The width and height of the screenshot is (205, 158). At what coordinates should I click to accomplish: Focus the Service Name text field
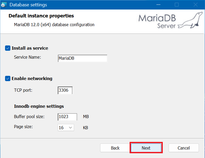point(82,58)
